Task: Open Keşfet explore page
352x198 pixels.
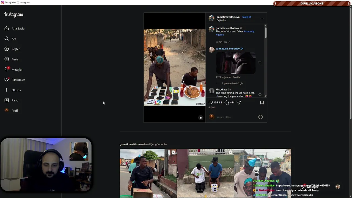Action: (x=12, y=49)
